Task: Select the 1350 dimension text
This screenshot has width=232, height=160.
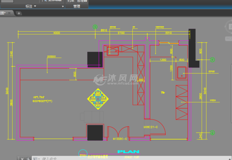Action: click(163, 60)
